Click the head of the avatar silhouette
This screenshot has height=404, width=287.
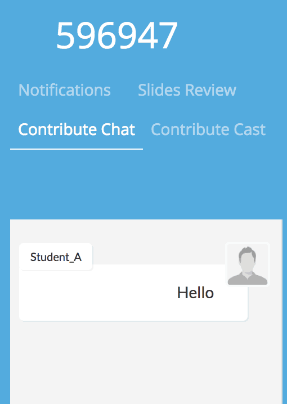click(x=247, y=258)
